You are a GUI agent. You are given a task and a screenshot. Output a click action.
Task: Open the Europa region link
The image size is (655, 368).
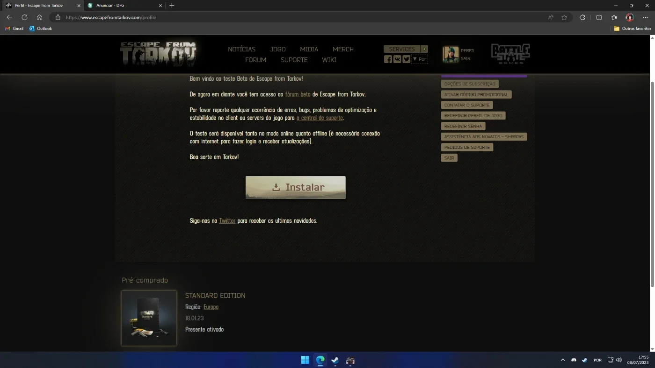pos(211,307)
